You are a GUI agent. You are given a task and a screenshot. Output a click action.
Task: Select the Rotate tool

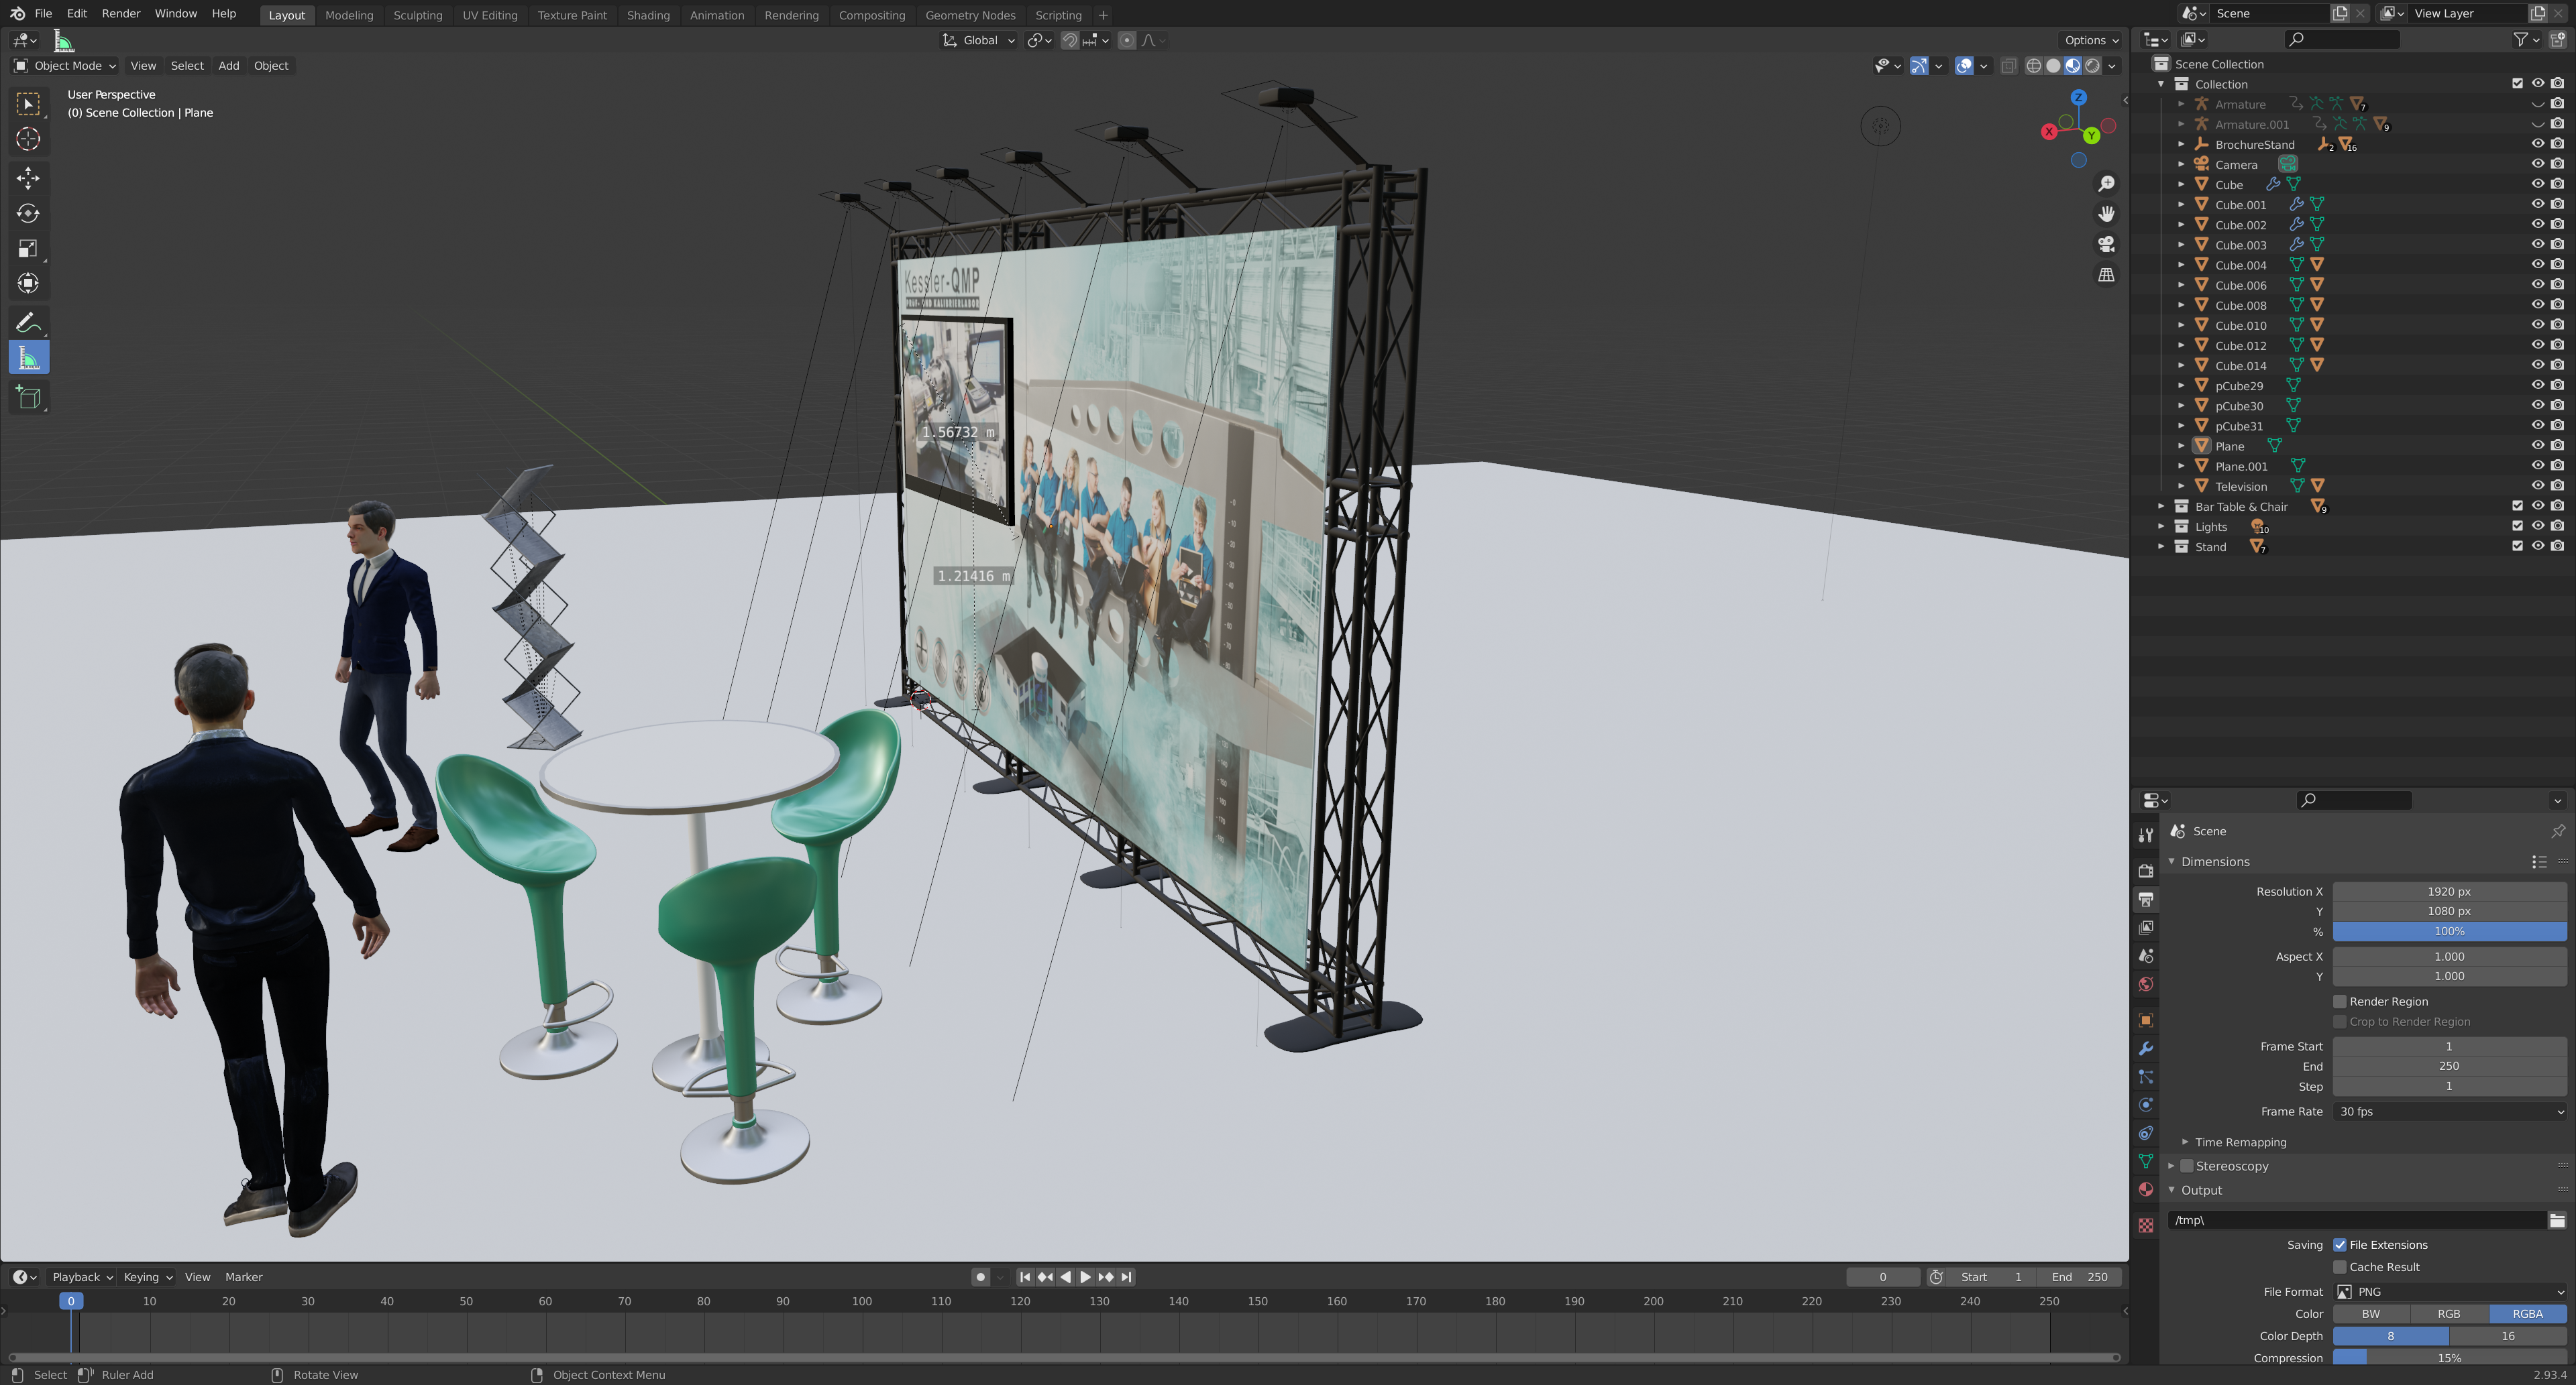(28, 213)
